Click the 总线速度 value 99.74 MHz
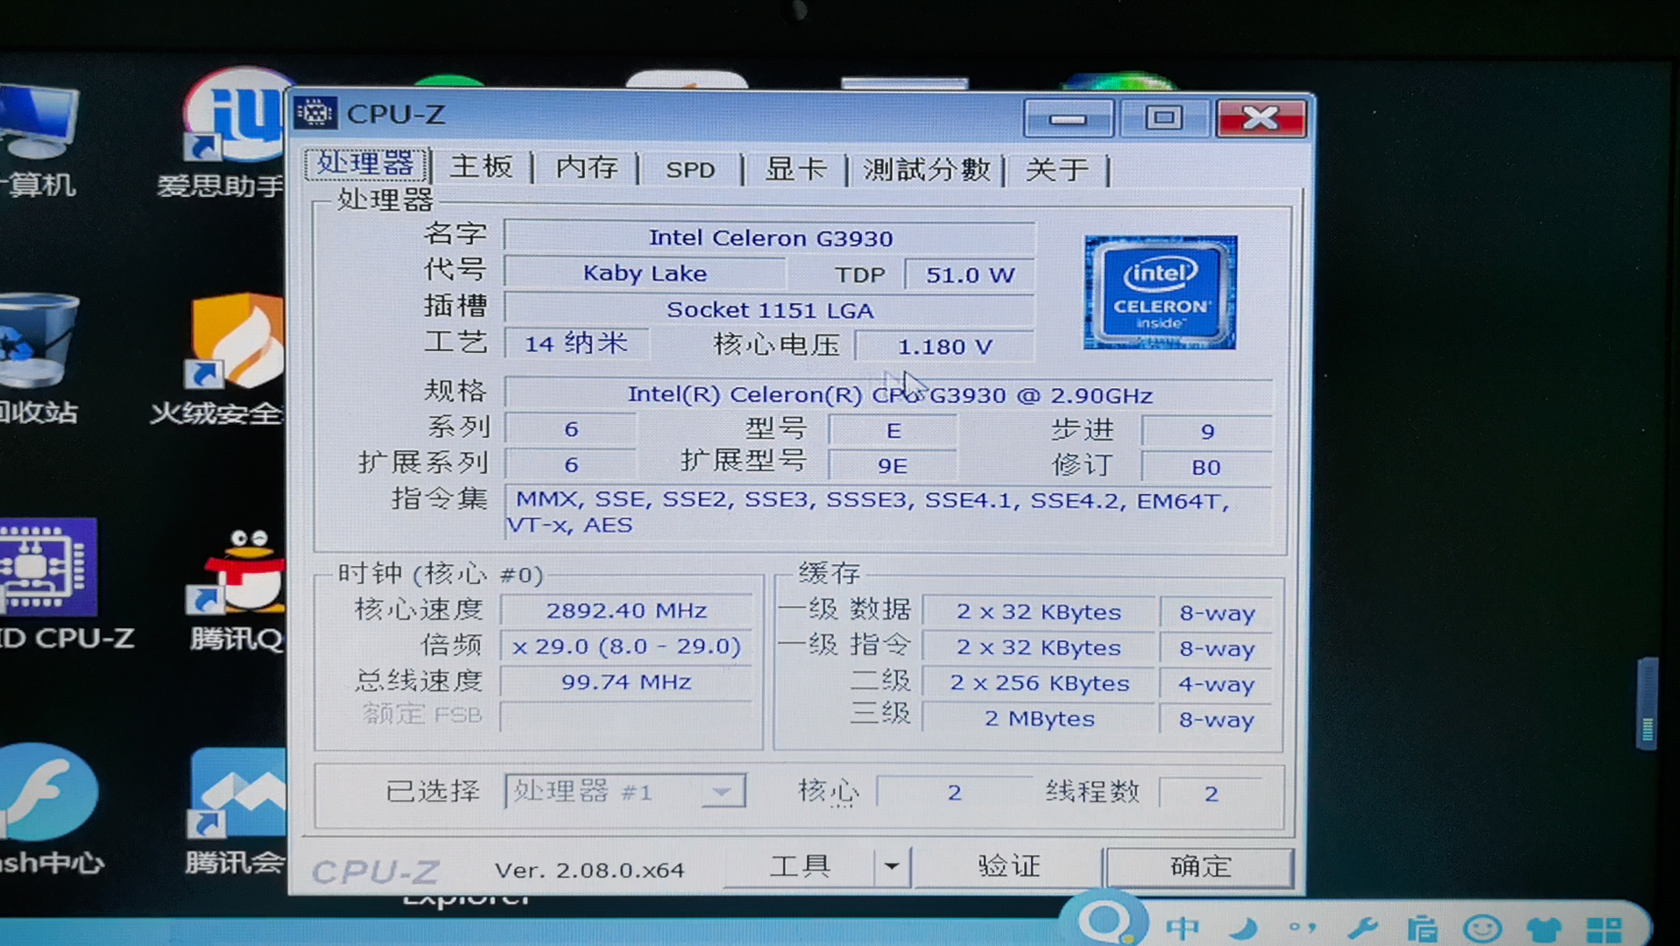 pos(626,681)
